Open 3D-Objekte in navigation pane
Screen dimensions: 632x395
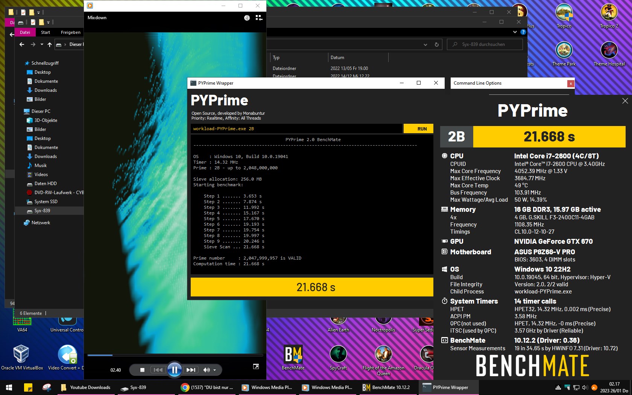coord(46,120)
